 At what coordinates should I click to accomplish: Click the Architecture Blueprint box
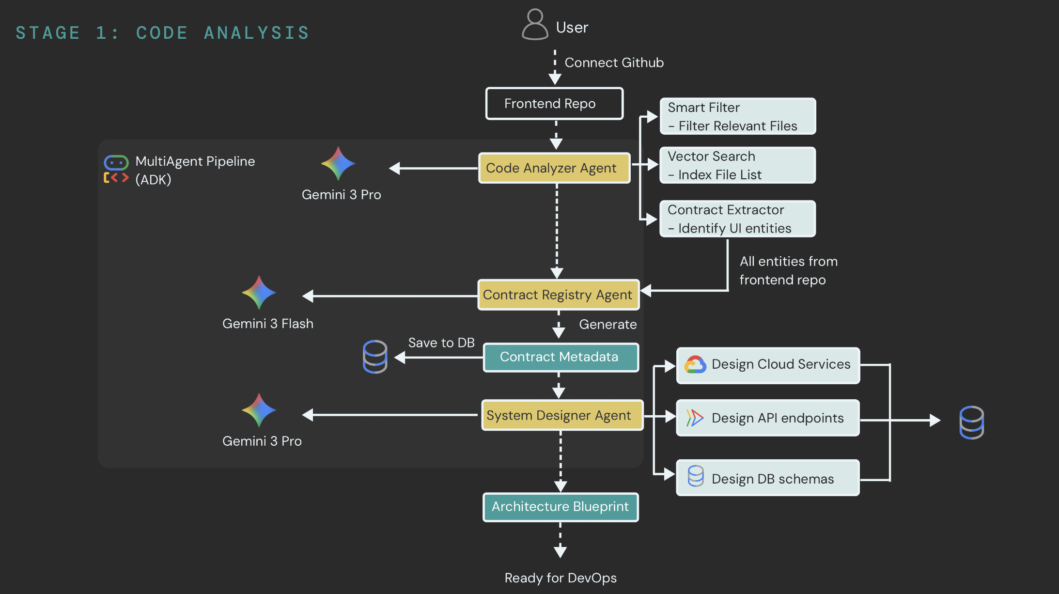click(561, 507)
